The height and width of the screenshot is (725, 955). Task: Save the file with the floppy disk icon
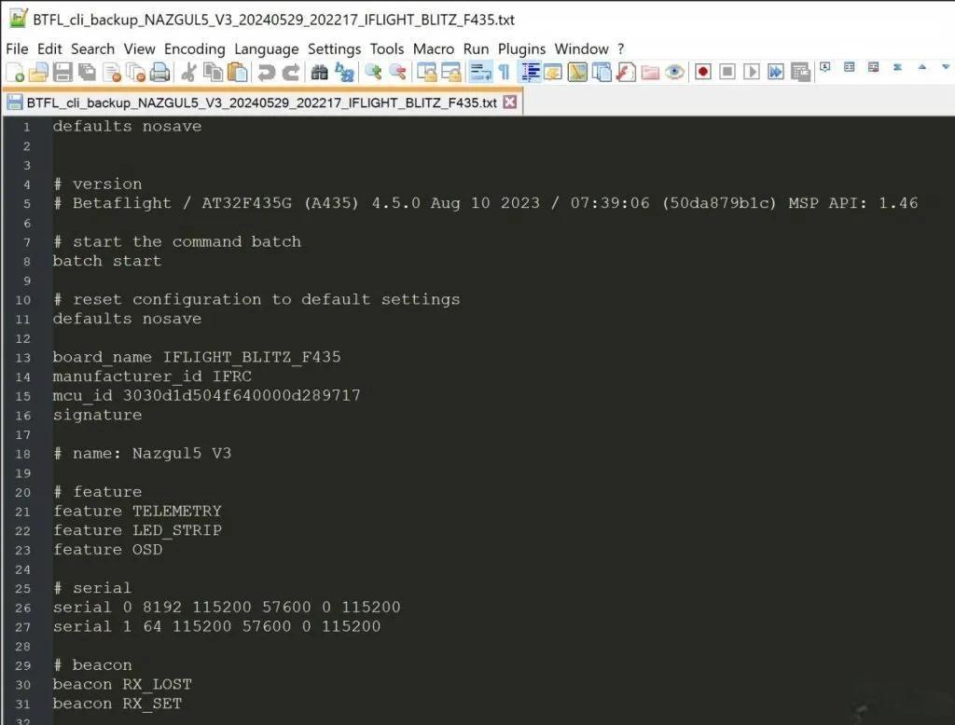coord(62,73)
